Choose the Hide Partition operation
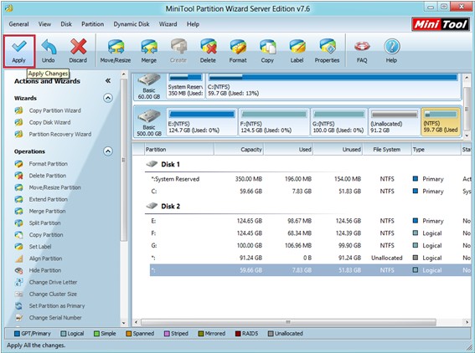This screenshot has width=475, height=353. pyautogui.click(x=45, y=270)
